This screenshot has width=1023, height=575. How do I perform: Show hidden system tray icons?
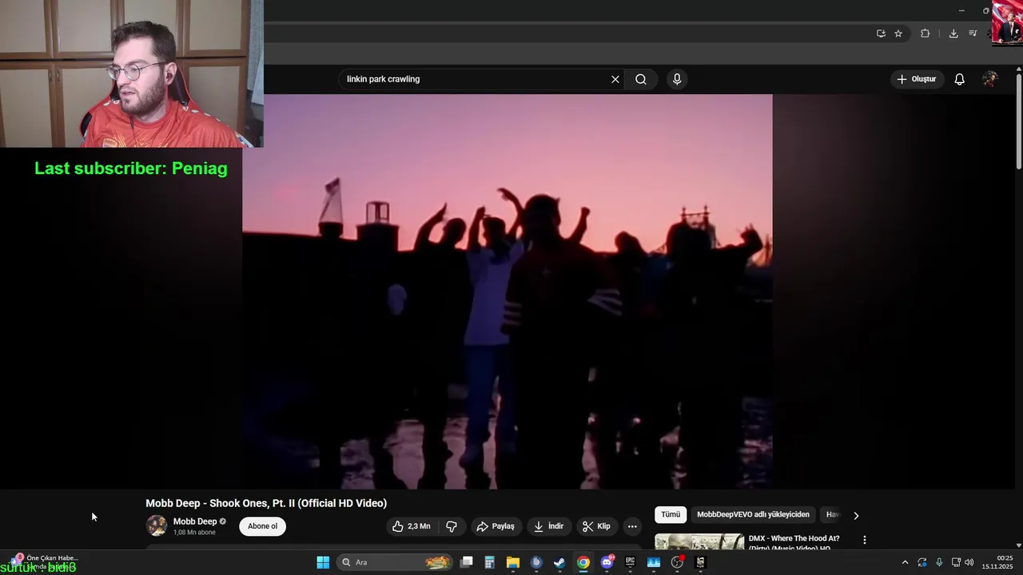pyautogui.click(x=905, y=562)
